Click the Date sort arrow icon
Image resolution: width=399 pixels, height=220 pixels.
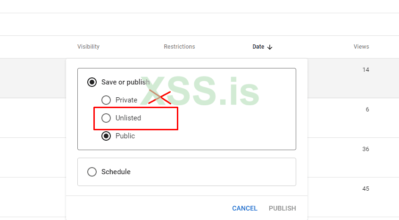(270, 47)
